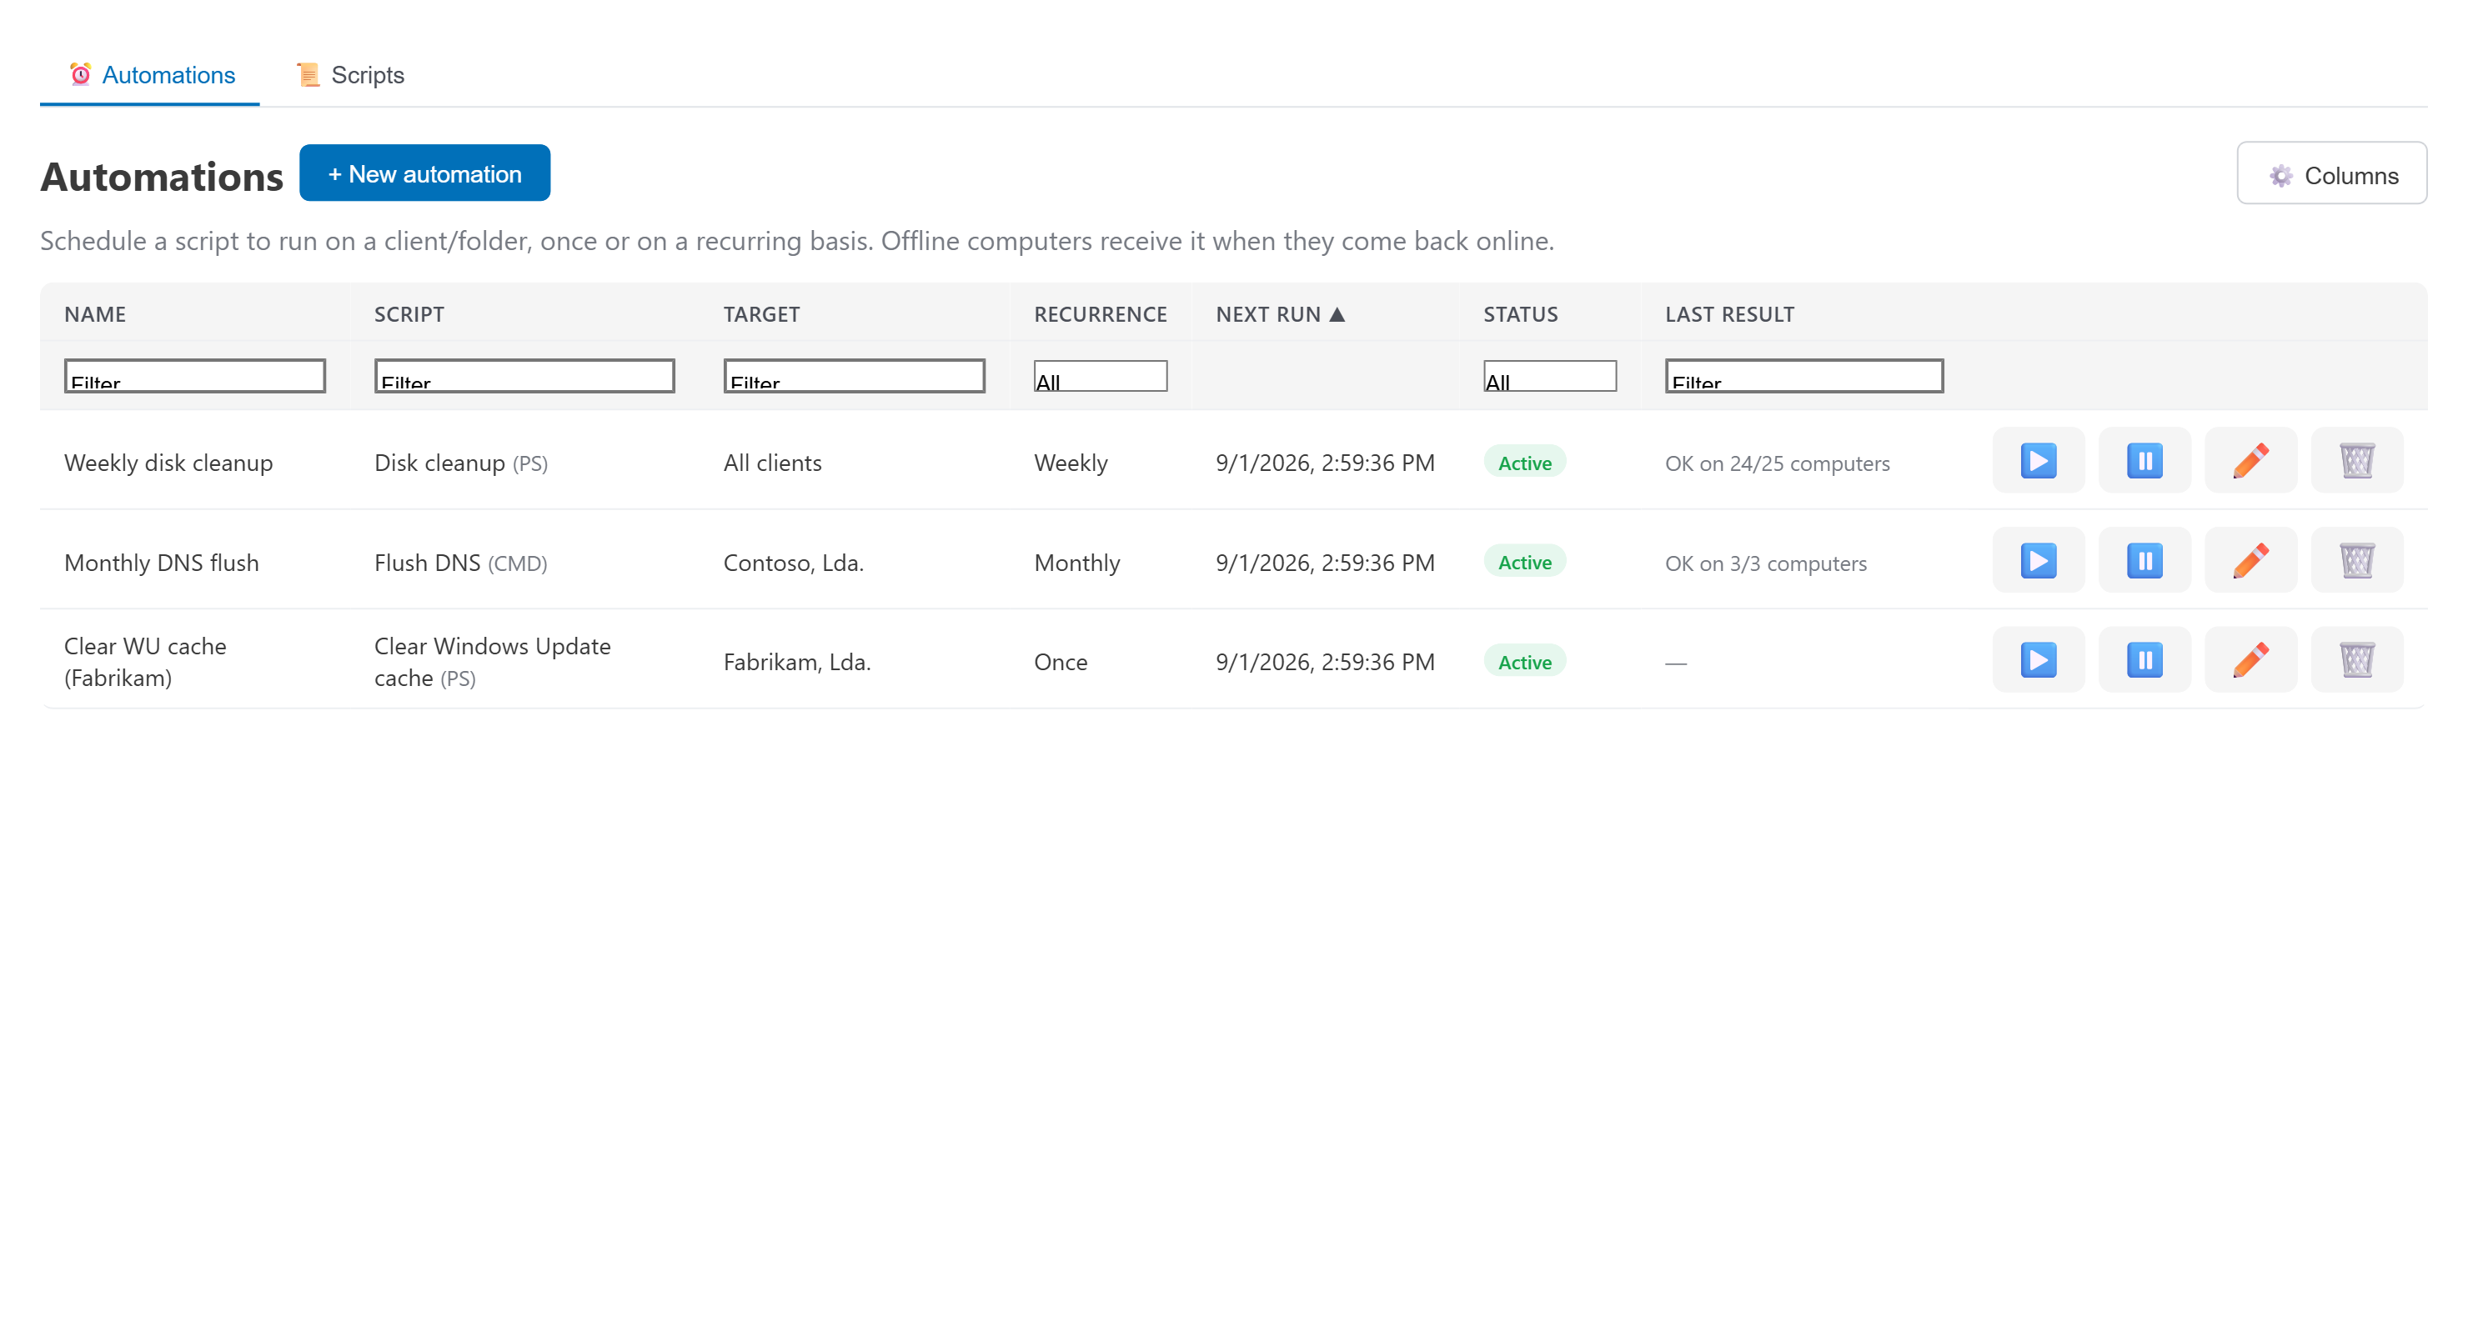Pause the Monthly DNS flush automation
The height and width of the screenshot is (1337, 2468).
[2144, 560]
